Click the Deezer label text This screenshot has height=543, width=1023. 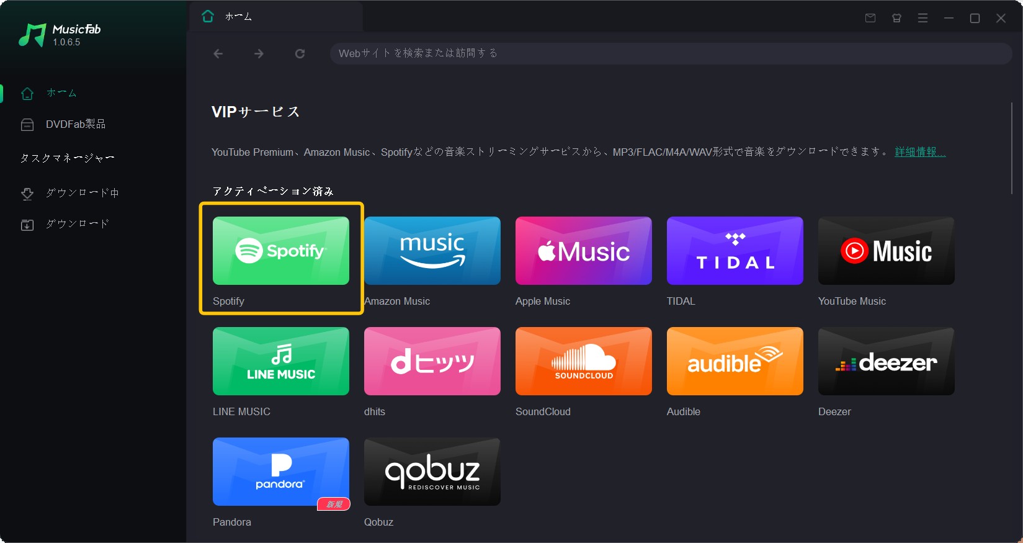834,411
